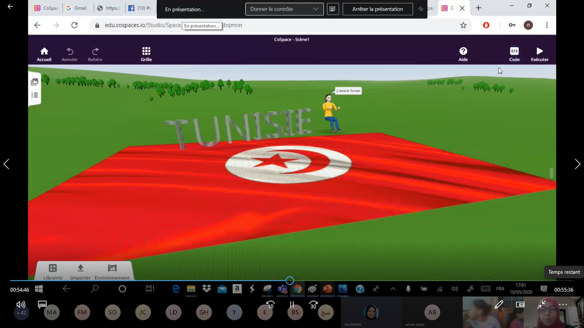The width and height of the screenshot is (584, 328).
Task: Click remaining time 00:55:36
Action: [x=564, y=290]
